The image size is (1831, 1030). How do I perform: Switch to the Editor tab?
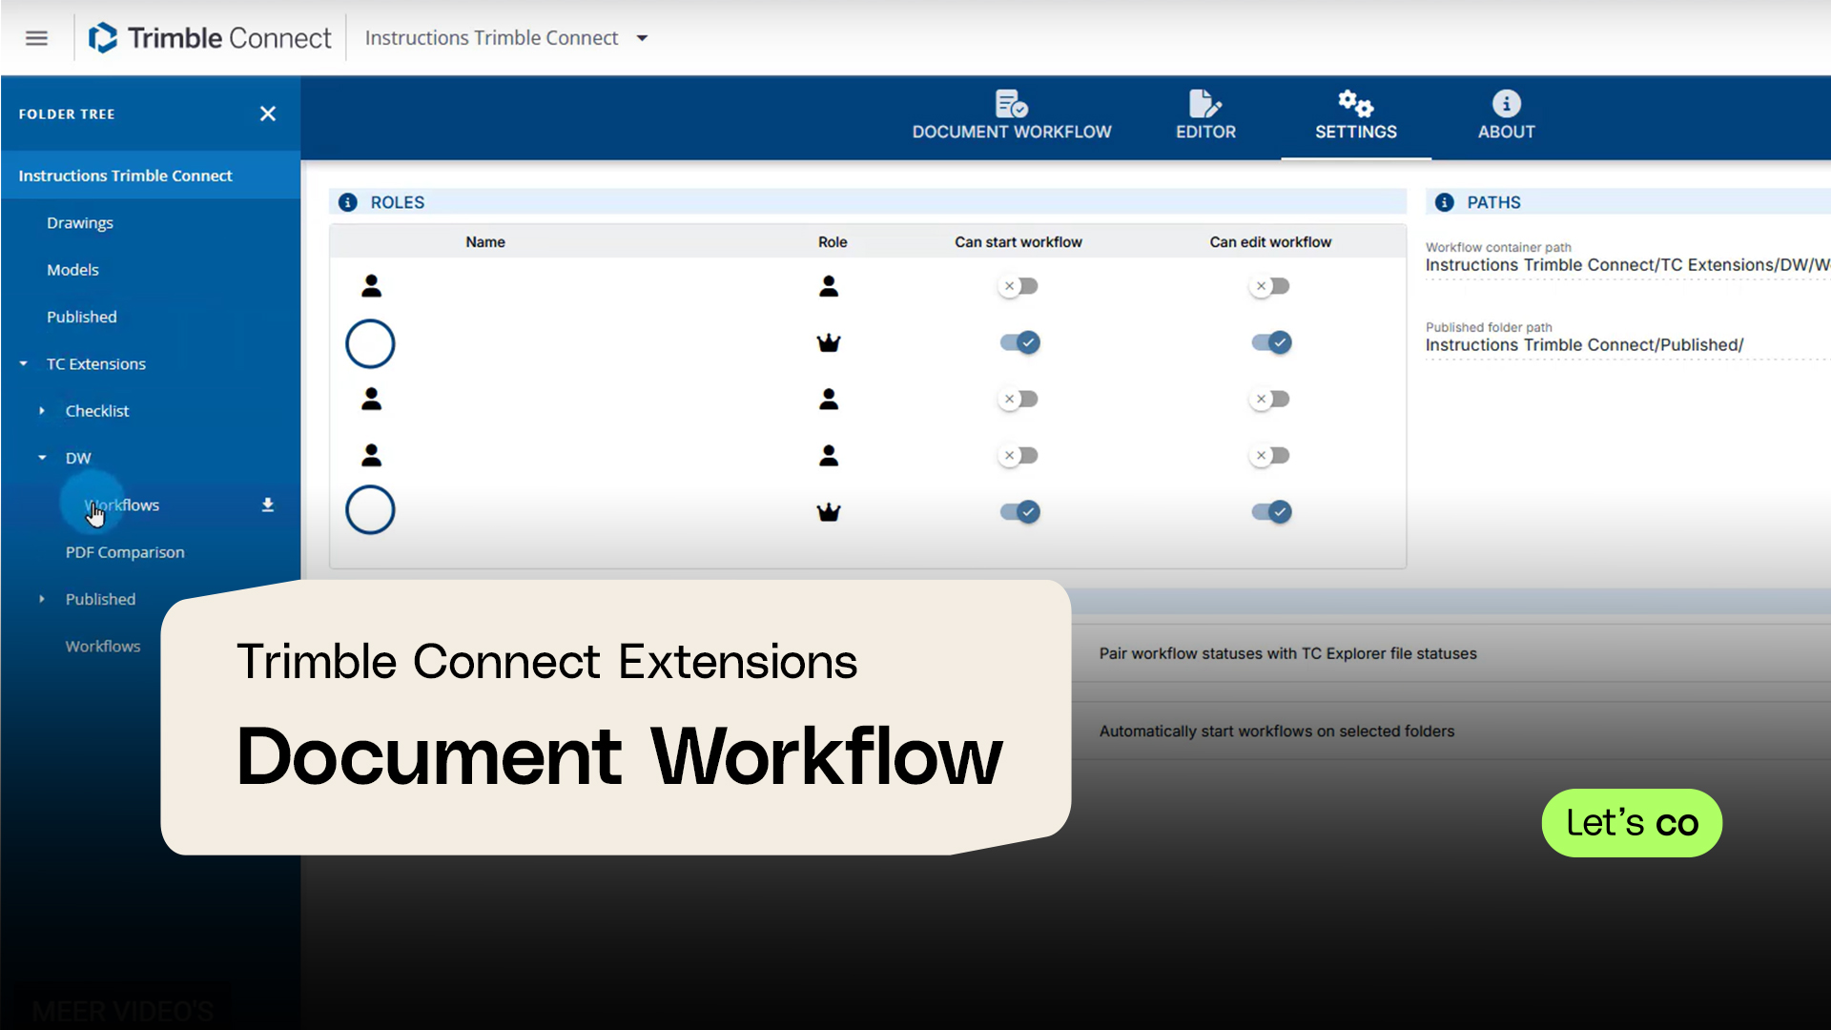(1205, 115)
